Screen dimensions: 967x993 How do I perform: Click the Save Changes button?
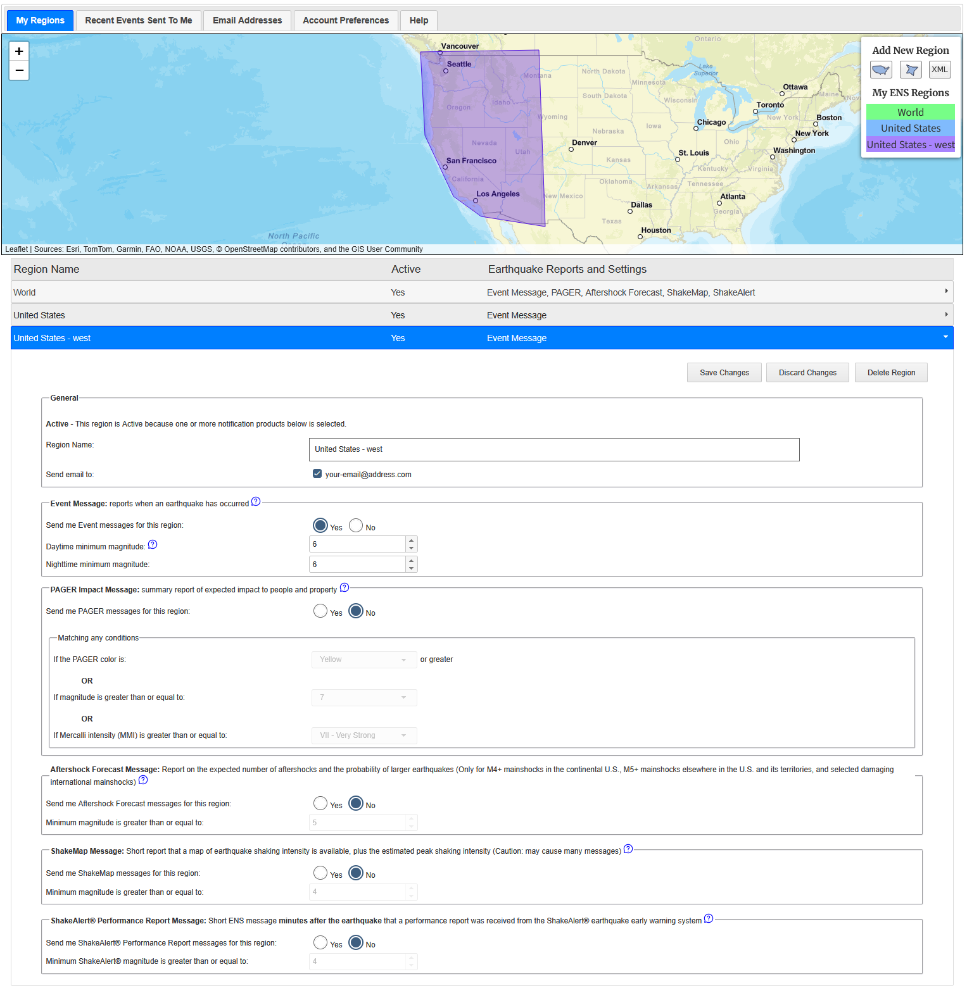[x=724, y=373]
